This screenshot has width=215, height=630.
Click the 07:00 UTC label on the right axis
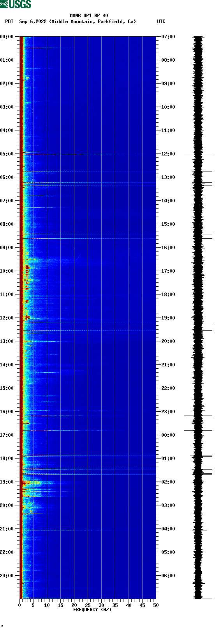point(168,37)
